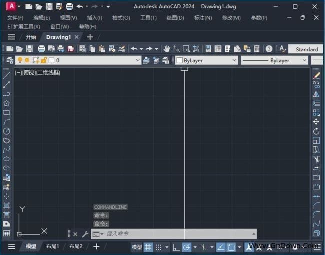Viewport: 325px width, 255px height.
Task: Select the Revision cloud tool
Action: tap(6, 140)
